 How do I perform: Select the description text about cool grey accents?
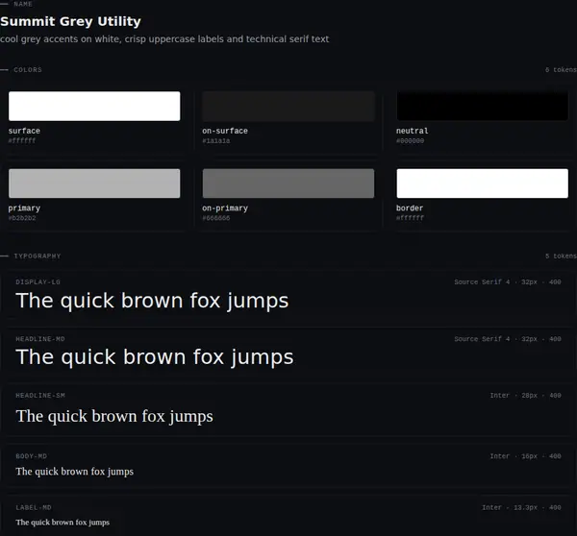164,39
